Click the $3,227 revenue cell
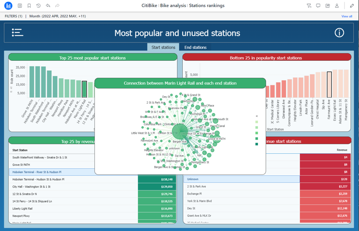 tap(325, 186)
